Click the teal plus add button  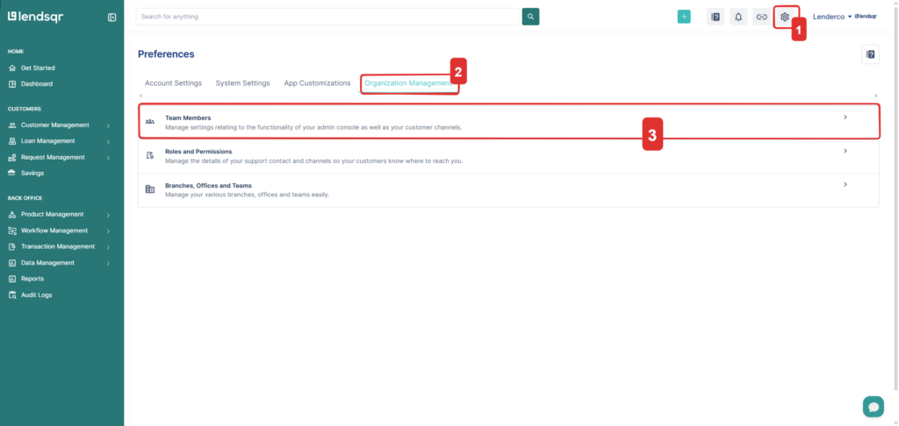[x=684, y=17]
